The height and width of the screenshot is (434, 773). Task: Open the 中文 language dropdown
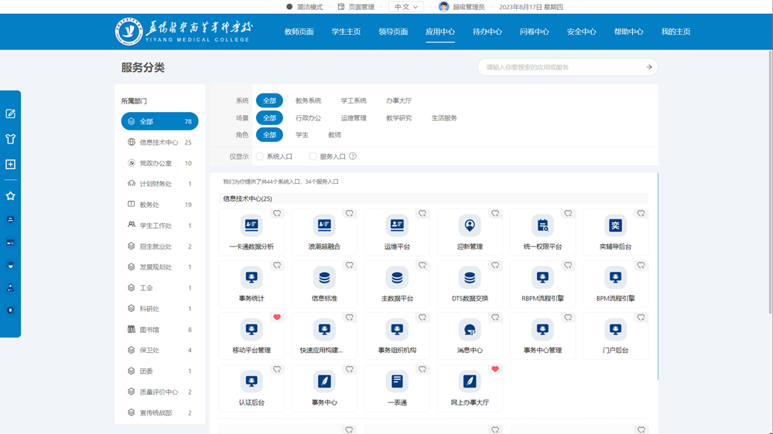[x=406, y=7]
